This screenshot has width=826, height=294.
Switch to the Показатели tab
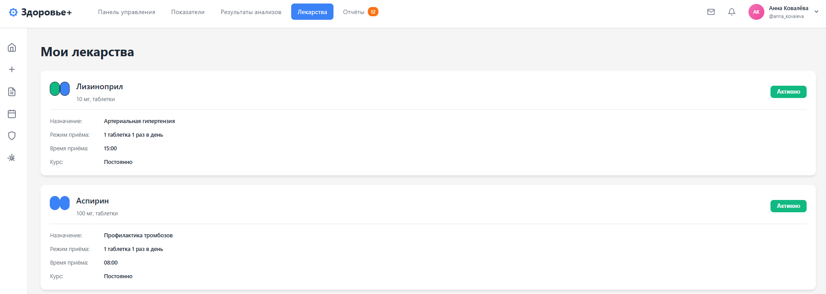click(x=188, y=12)
